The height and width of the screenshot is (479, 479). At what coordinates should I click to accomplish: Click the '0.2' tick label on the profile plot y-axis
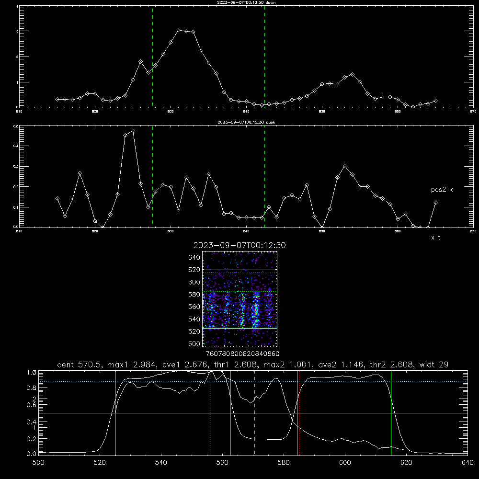pos(32,439)
